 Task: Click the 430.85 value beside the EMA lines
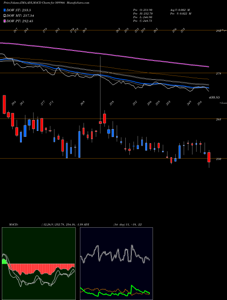coord(214,97)
